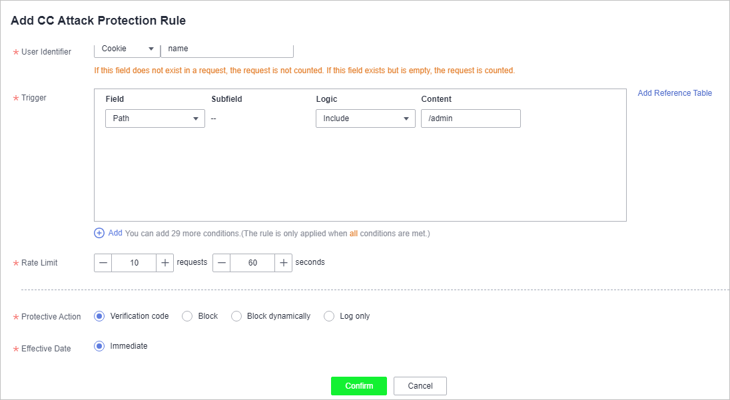Open the Cookie user identifier dropdown
Image resolution: width=730 pixels, height=400 pixels.
[127, 49]
